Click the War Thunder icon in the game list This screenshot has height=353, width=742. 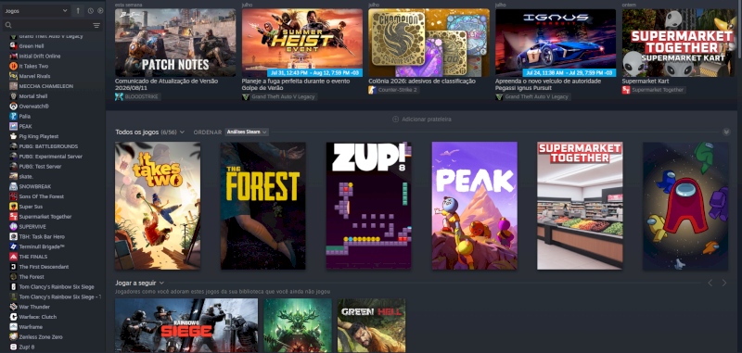[x=13, y=307]
